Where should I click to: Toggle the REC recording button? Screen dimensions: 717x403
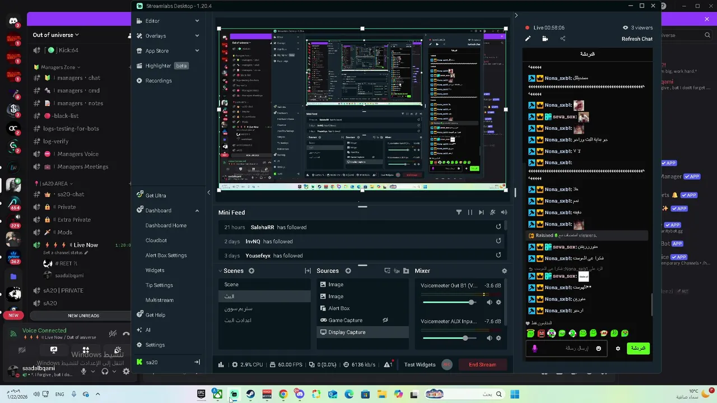pyautogui.click(x=446, y=364)
